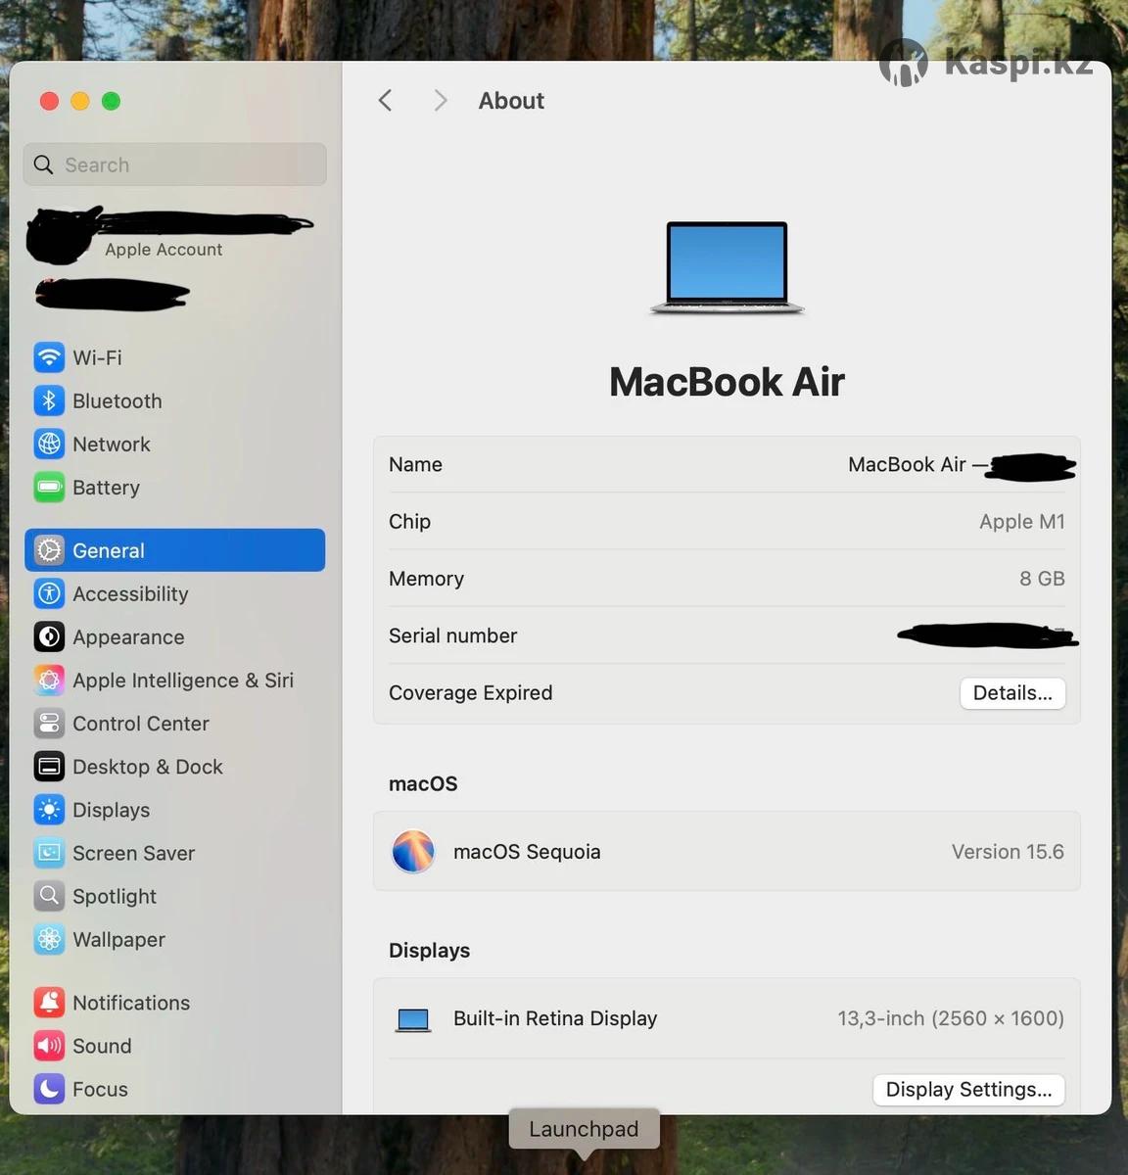Click the Search field in sidebar
This screenshot has width=1128, height=1175.
point(174,164)
